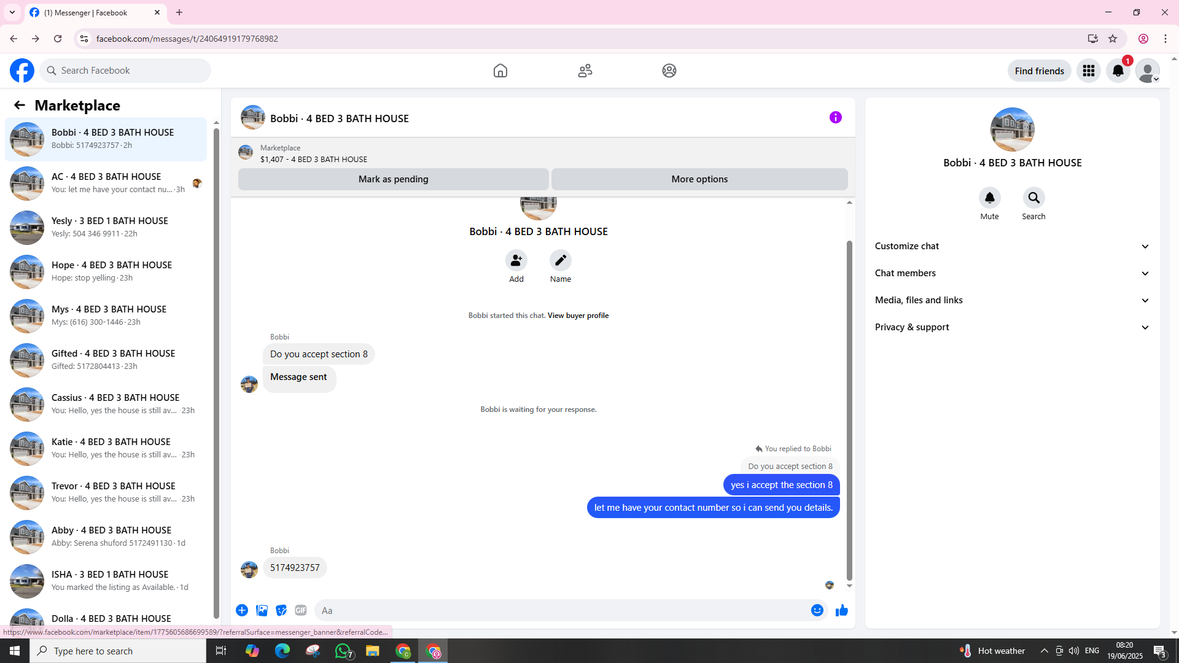Click the Windows taskbar search box

(118, 651)
